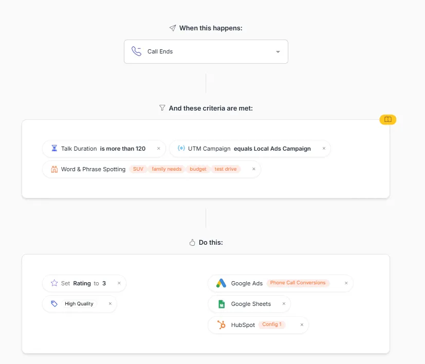Image resolution: width=425 pixels, height=364 pixels.
Task: Remove the Google Sheets action
Action: click(x=284, y=304)
